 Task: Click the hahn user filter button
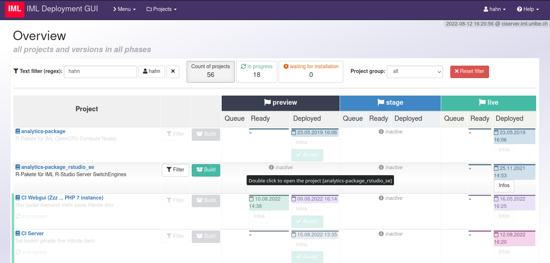152,71
